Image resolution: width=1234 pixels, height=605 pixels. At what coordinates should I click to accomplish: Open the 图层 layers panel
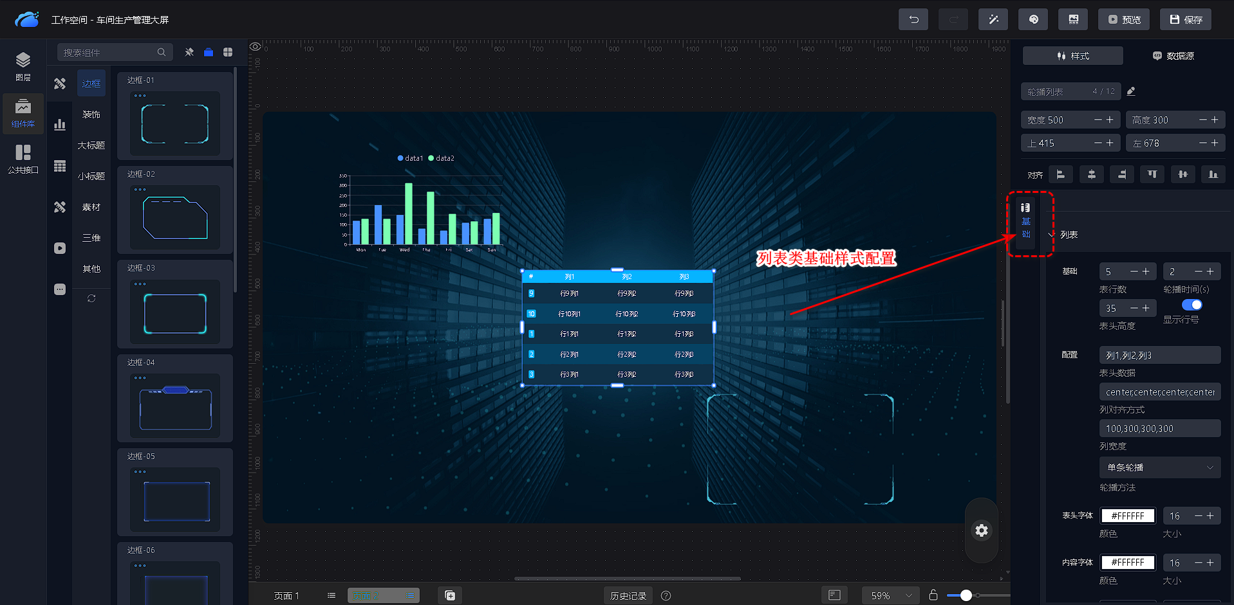[23, 66]
